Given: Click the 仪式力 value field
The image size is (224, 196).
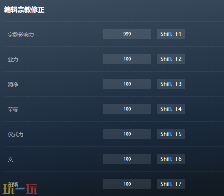Looking at the screenshot, I should (127, 134).
